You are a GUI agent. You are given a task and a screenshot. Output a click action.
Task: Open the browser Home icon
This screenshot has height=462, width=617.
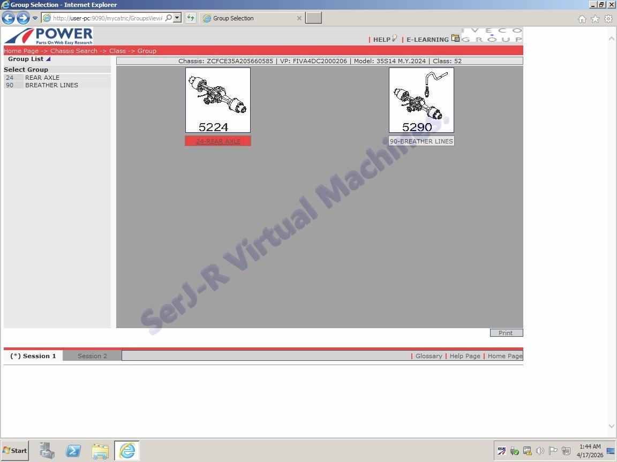click(x=582, y=19)
